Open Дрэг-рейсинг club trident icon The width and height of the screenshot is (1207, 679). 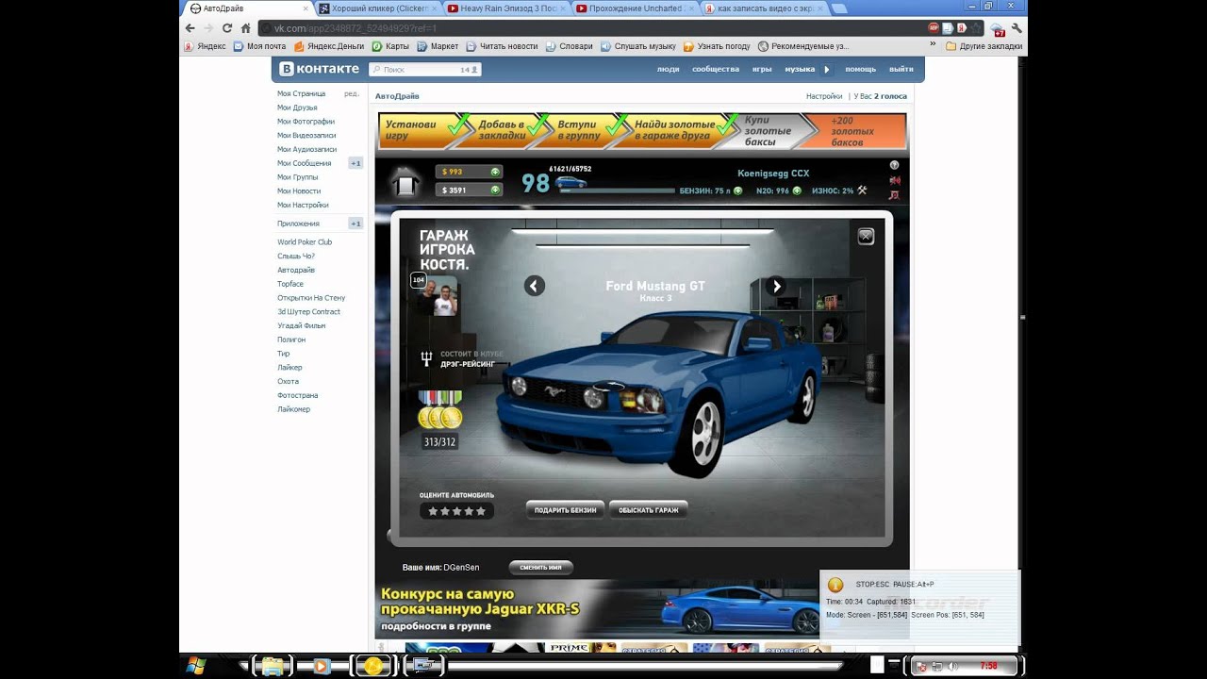click(x=426, y=358)
